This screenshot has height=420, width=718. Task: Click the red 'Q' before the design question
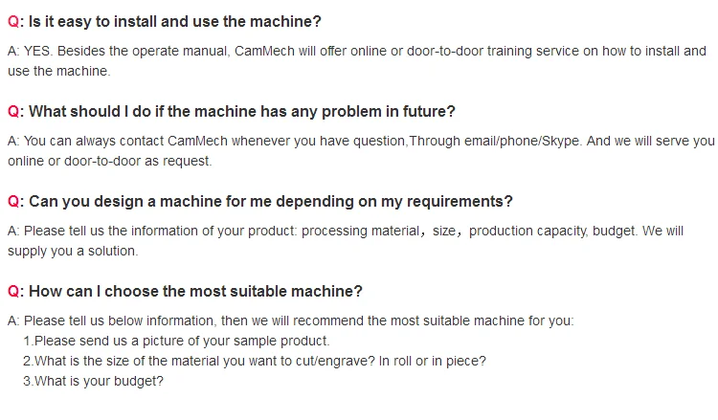[13, 201]
